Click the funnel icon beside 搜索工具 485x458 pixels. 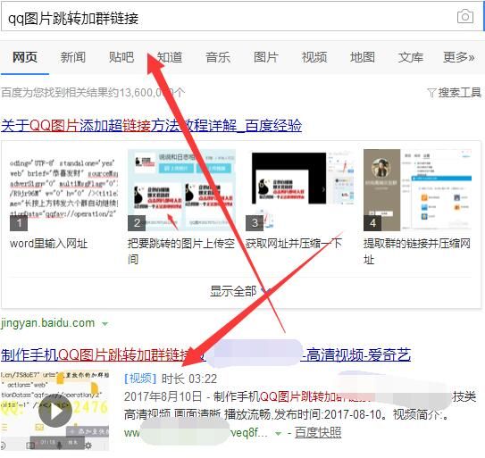coord(431,93)
